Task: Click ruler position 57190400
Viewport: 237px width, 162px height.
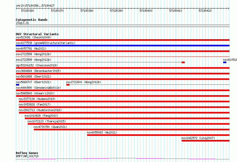Action: tap(146, 11)
